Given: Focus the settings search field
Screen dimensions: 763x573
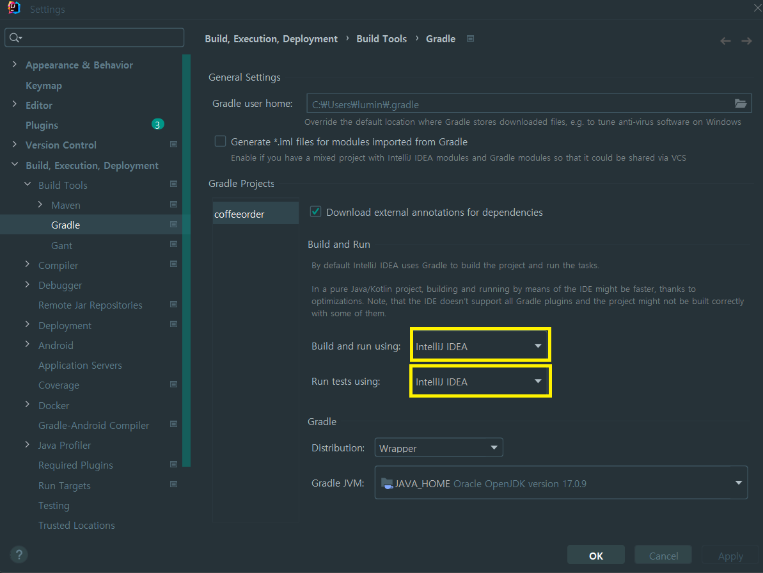Looking at the screenshot, I should 95,38.
